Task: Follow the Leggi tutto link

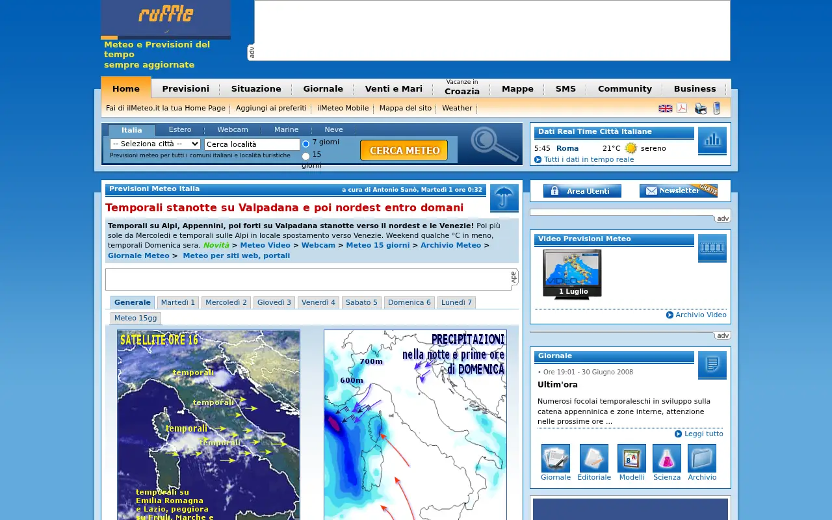Action: (704, 434)
